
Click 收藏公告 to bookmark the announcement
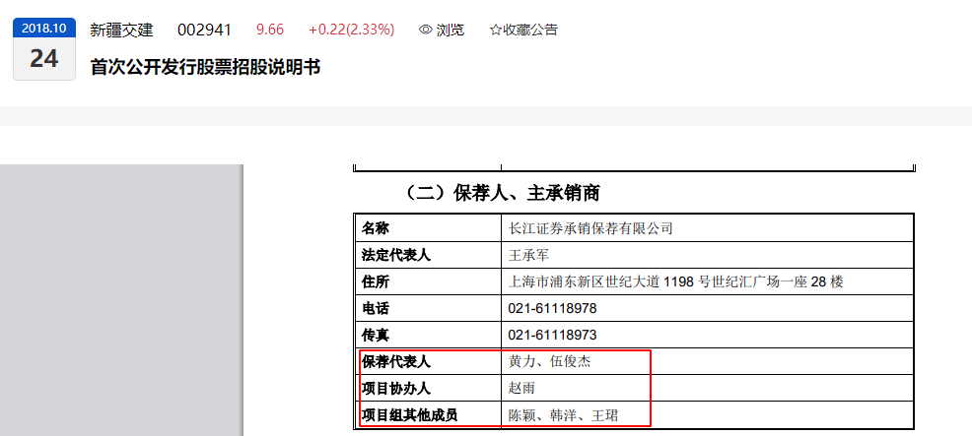pos(530,30)
